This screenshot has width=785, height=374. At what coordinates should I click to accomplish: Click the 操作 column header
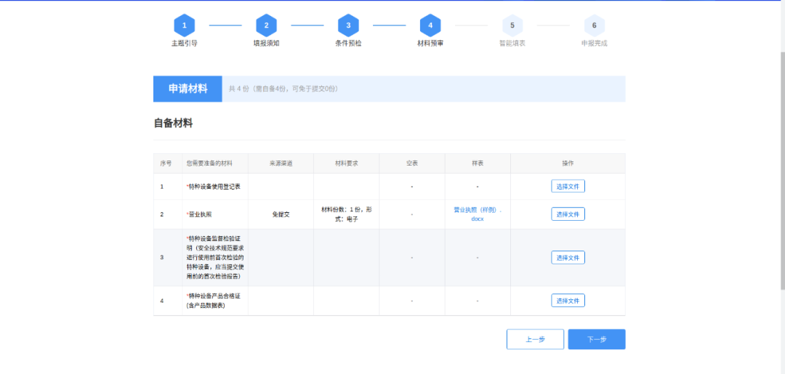(x=568, y=163)
